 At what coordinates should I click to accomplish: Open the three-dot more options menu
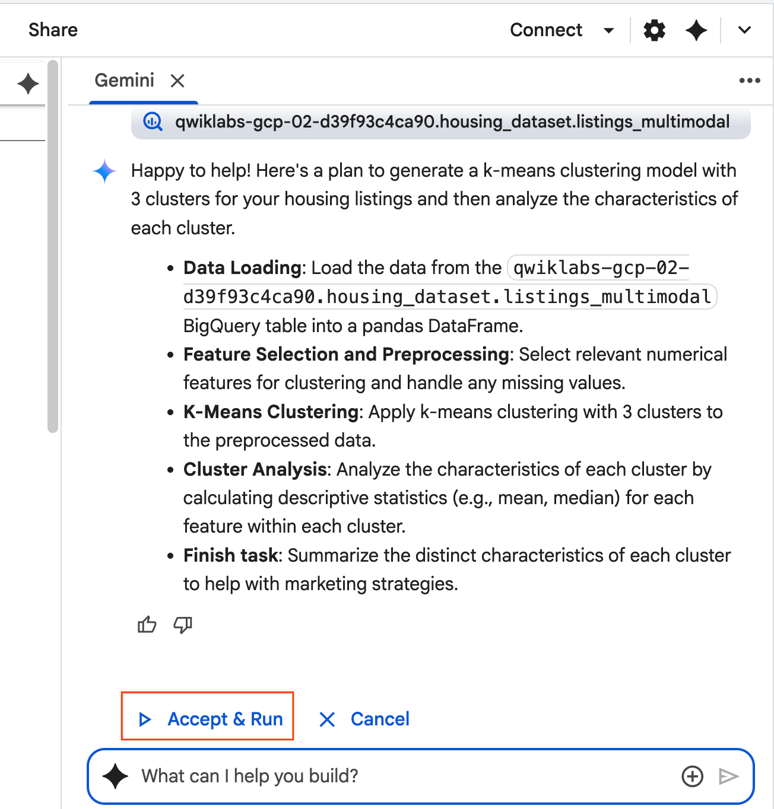click(749, 81)
